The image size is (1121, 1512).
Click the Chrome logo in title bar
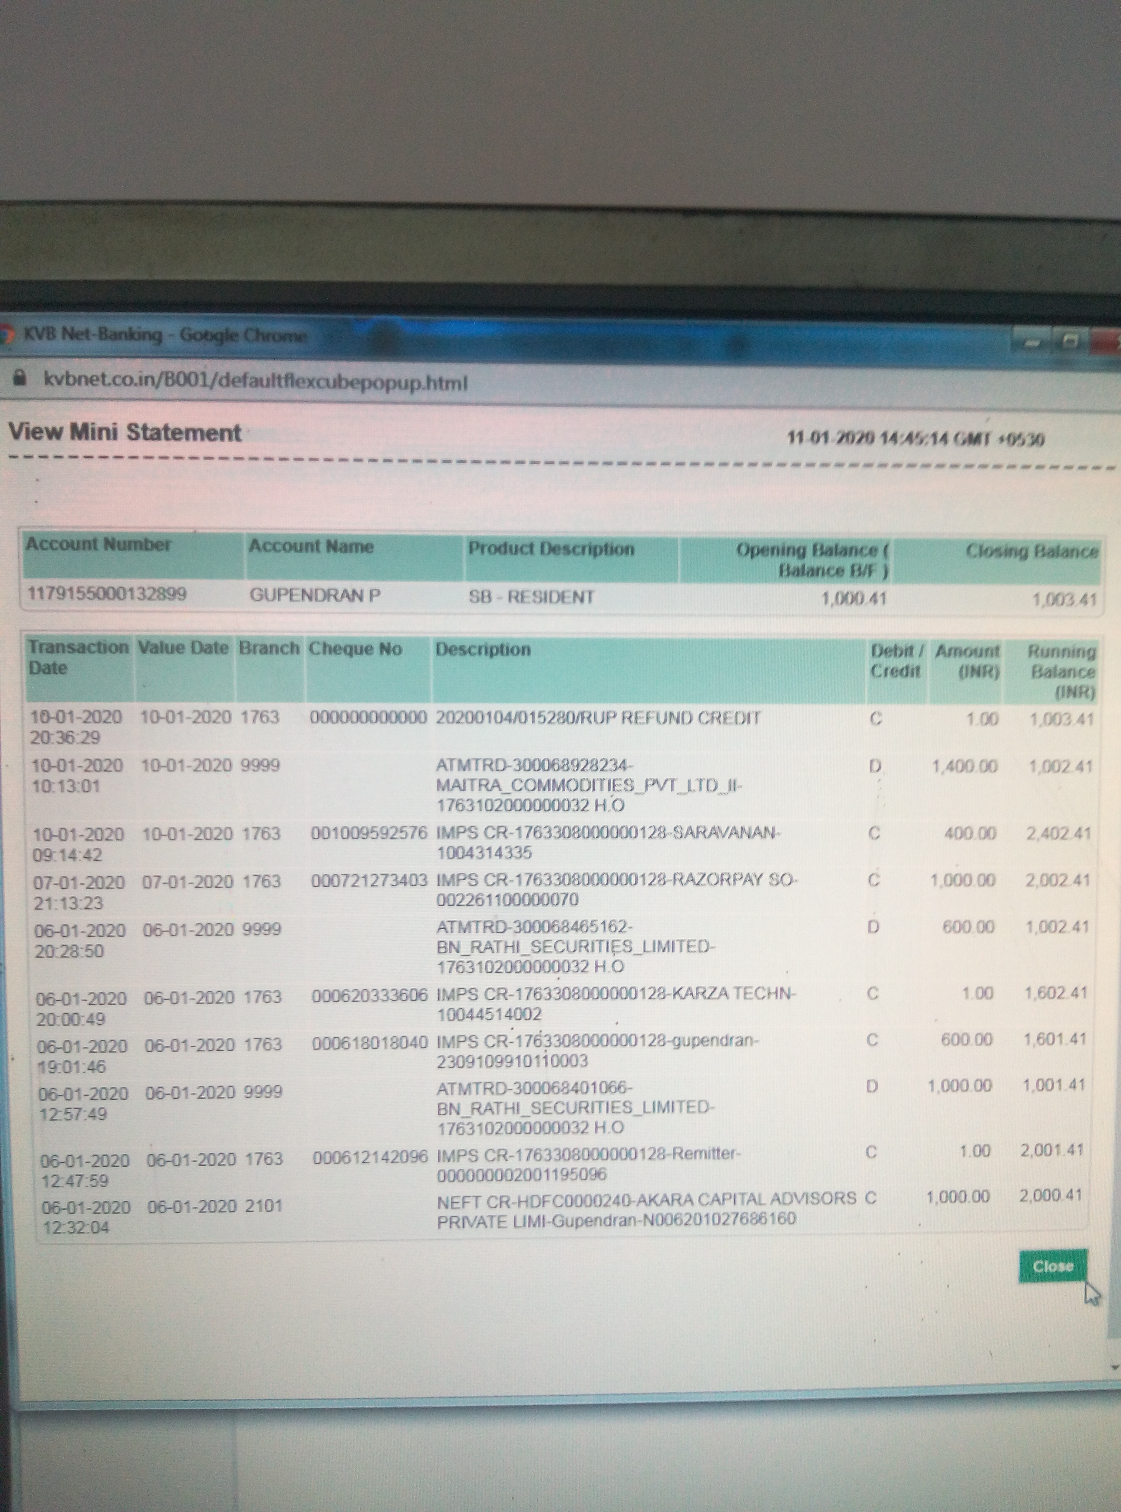click(6, 334)
